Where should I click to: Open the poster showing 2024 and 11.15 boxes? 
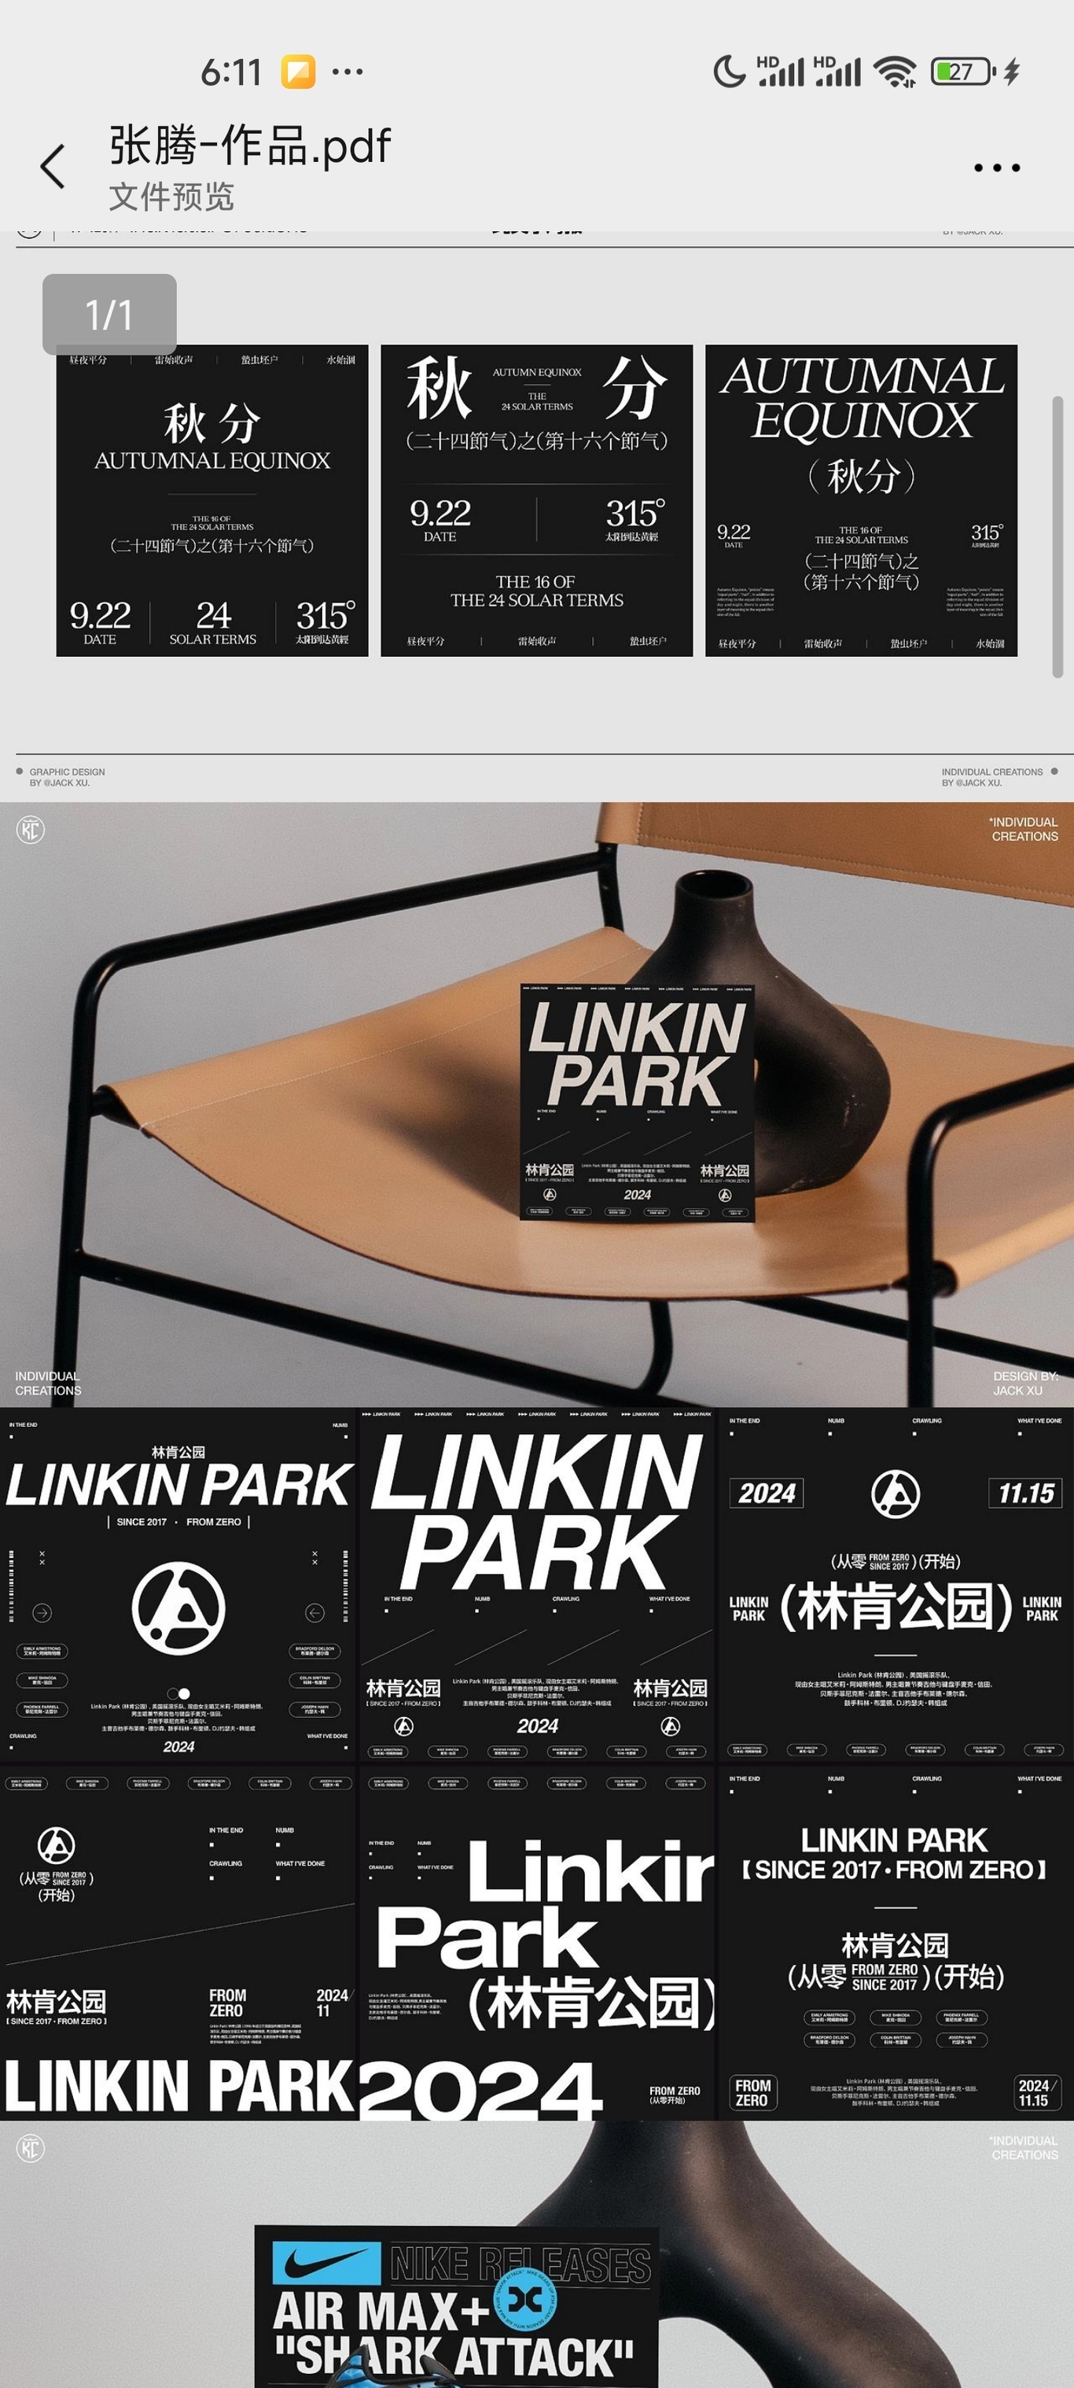click(x=896, y=1584)
